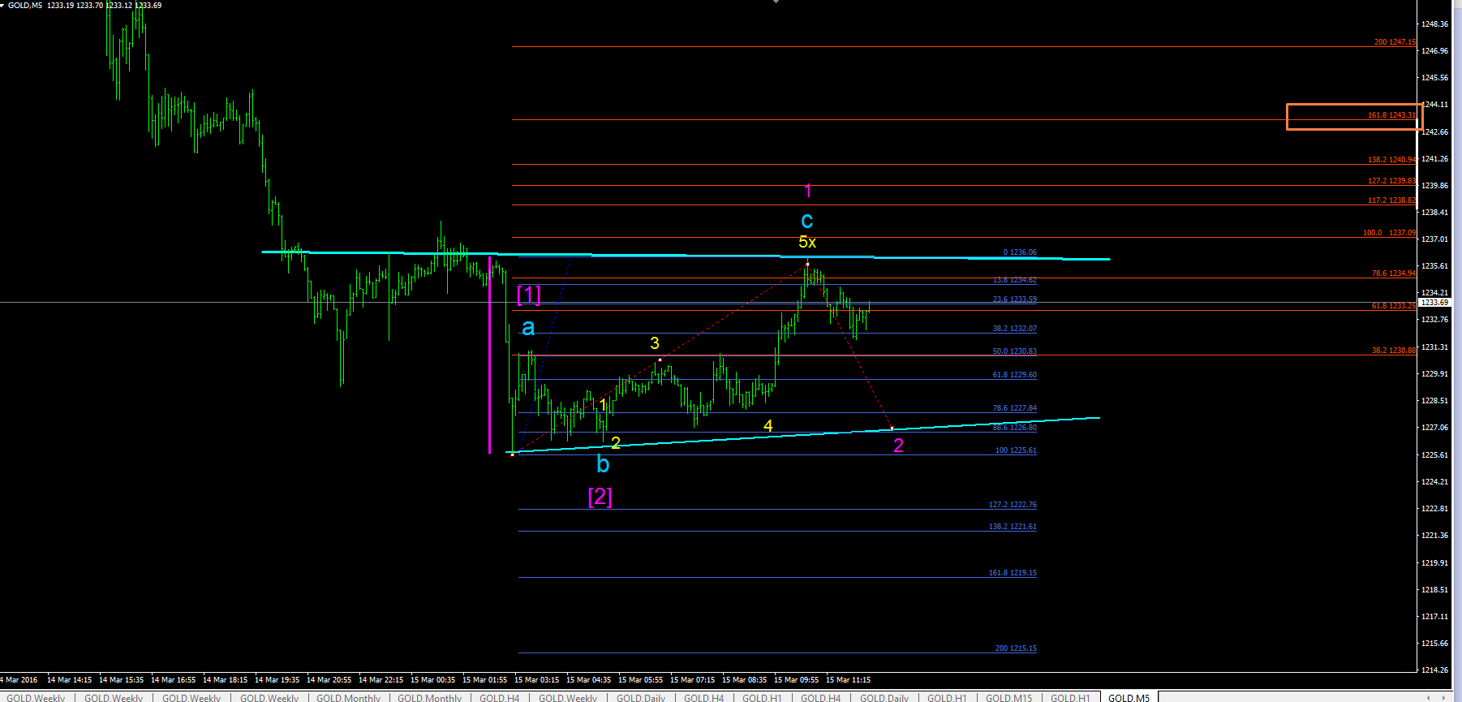Click the '14 Mar 19:35' time axis label
Image resolution: width=1462 pixels, height=702 pixels.
click(277, 680)
